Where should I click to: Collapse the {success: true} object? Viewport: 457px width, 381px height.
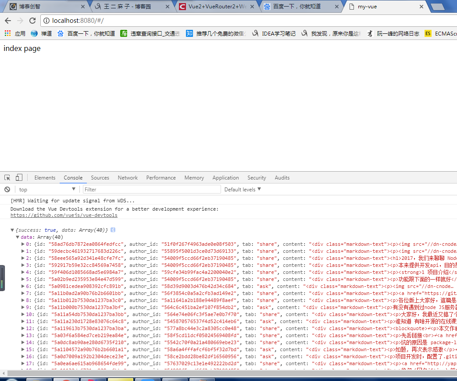12,230
